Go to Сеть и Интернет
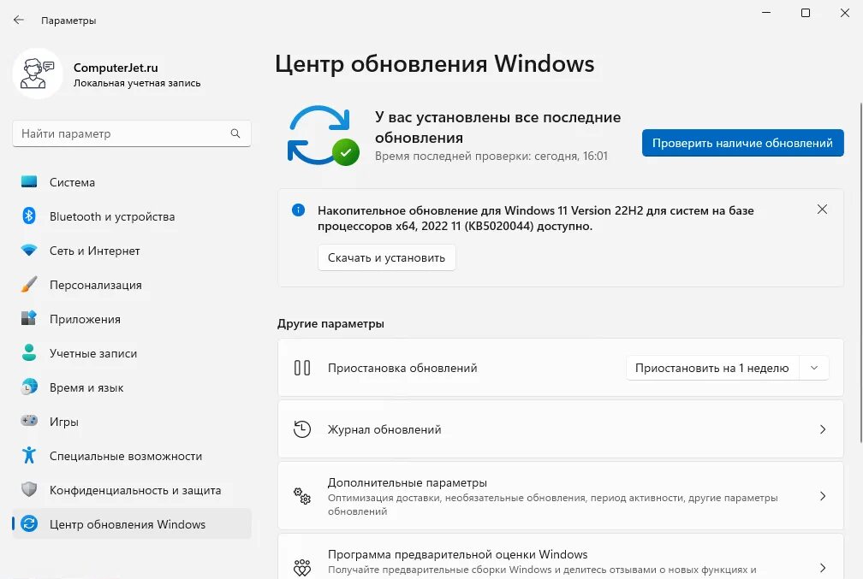 click(x=132, y=251)
